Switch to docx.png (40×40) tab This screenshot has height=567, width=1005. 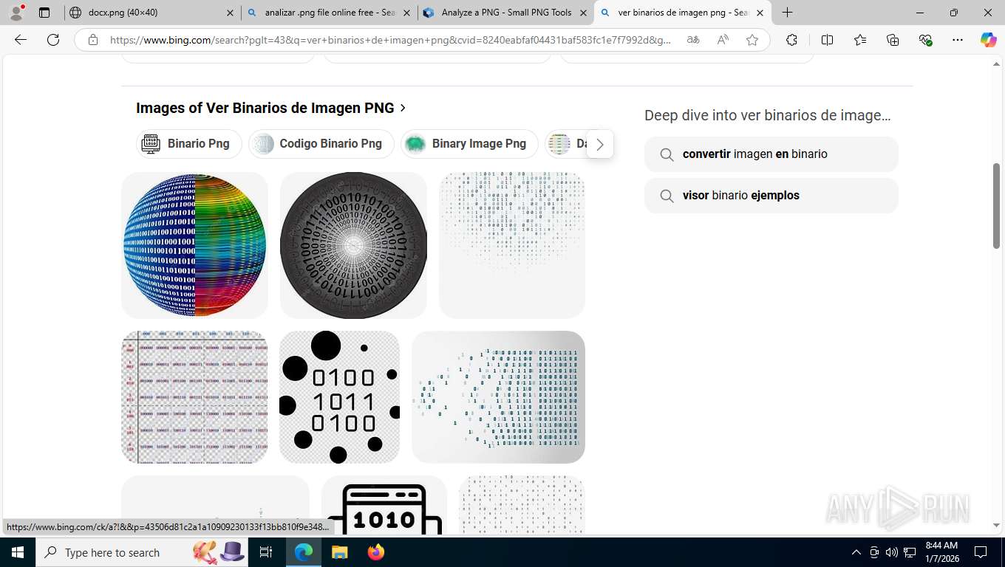(x=151, y=13)
